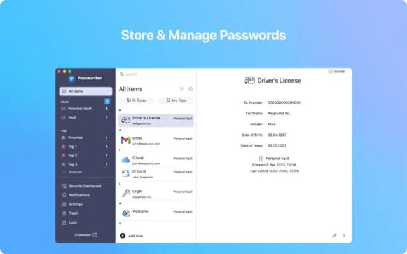Open Notifications bell in sidebar
This screenshot has width=407, height=254.
point(79,195)
